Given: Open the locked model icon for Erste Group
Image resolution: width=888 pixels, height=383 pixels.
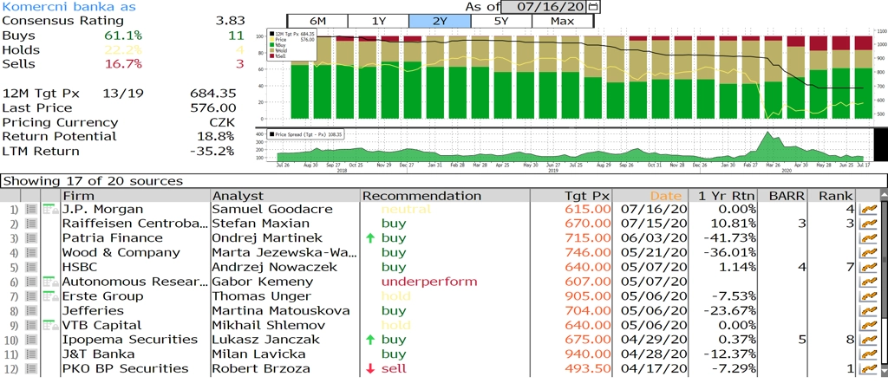Looking at the screenshot, I should pyautogui.click(x=51, y=296).
